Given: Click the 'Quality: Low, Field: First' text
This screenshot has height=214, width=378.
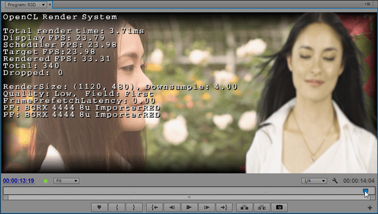Looking at the screenshot, I should pyautogui.click(x=78, y=93).
